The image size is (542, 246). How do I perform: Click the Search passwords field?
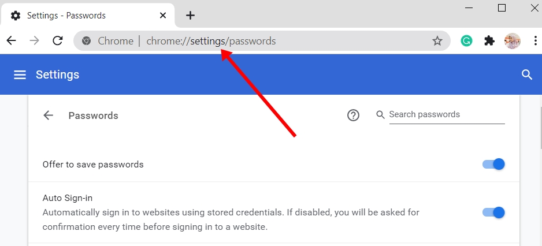pyautogui.click(x=446, y=115)
